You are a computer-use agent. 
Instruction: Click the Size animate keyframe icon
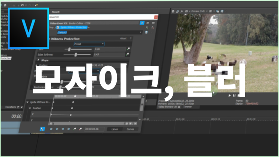tap(128, 49)
